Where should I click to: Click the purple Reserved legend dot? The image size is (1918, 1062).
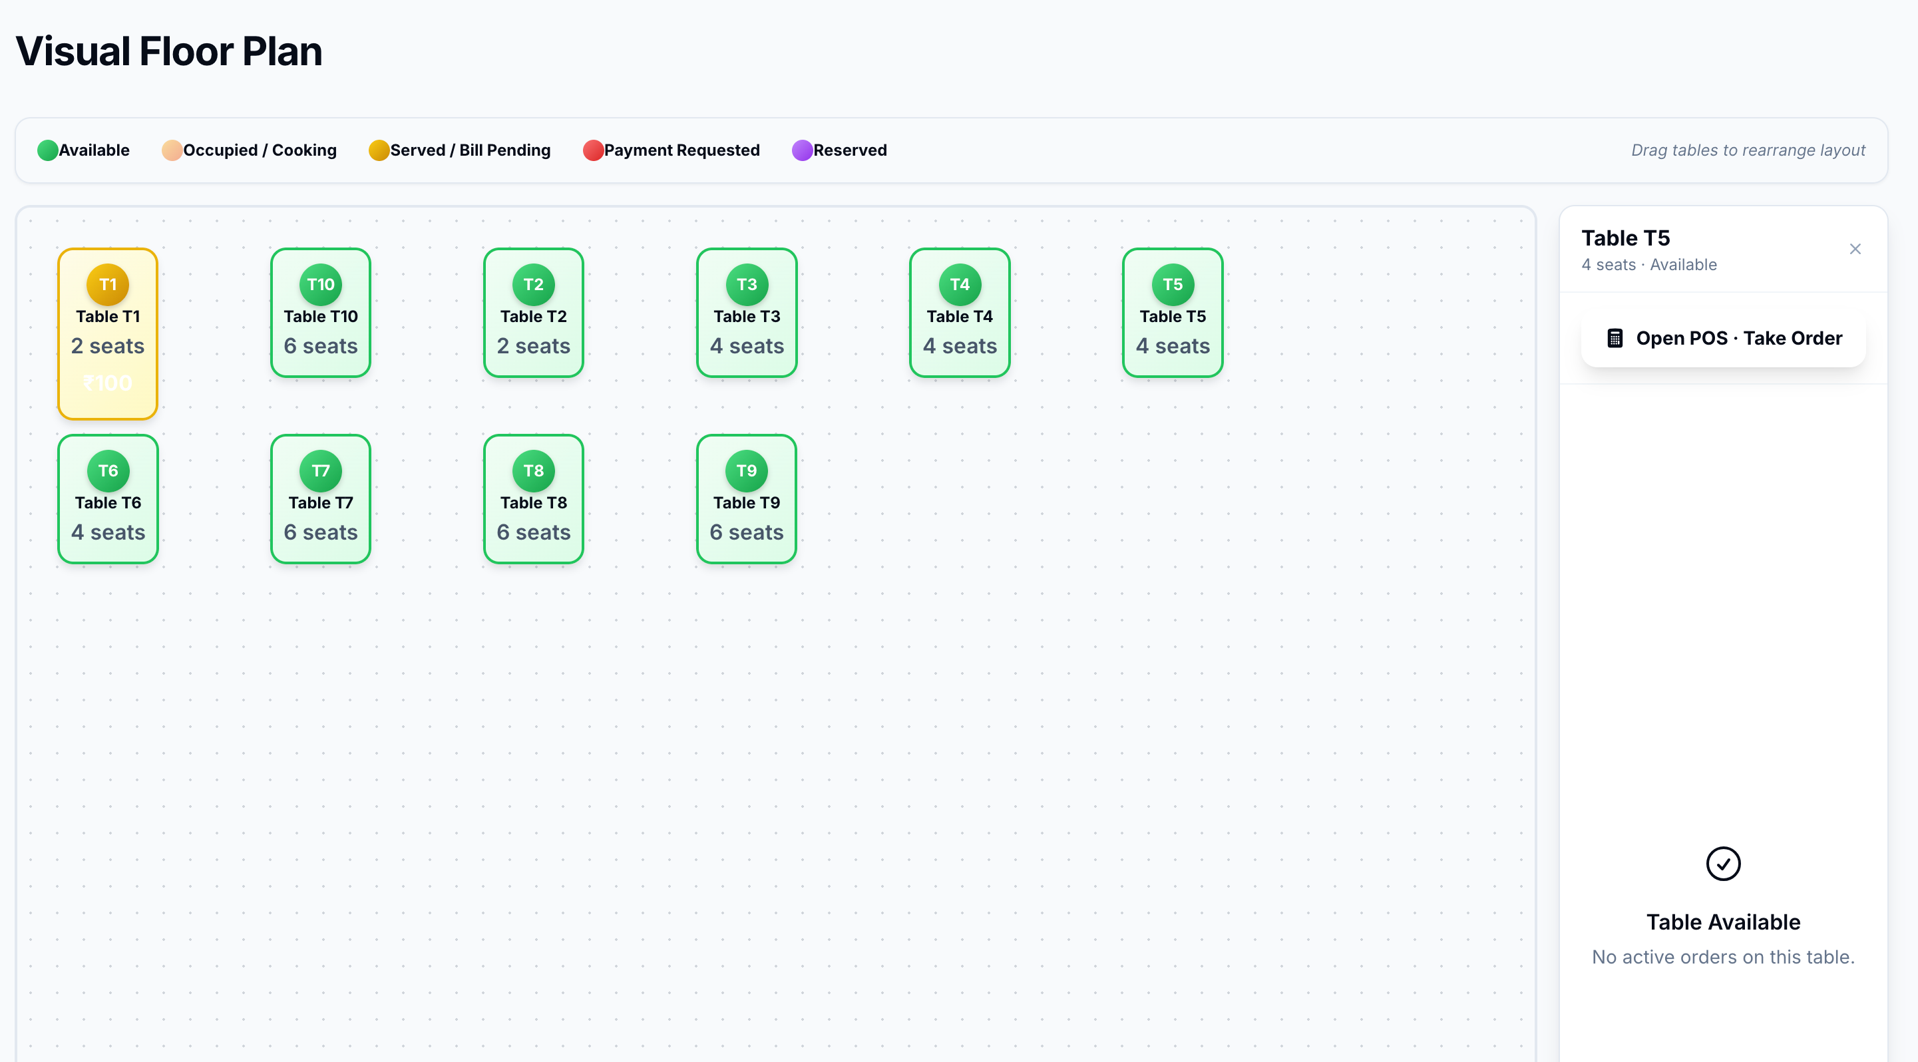(x=802, y=150)
